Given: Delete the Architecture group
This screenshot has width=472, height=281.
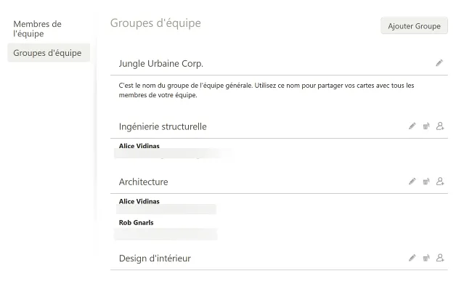Looking at the screenshot, I should click(426, 182).
